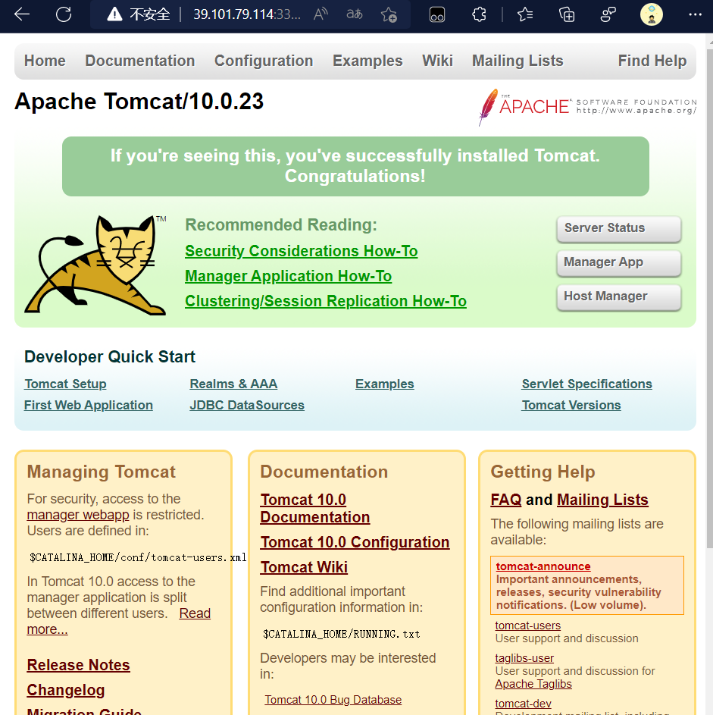Go to Find Help in navigation
This screenshot has width=713, height=715.
652,61
